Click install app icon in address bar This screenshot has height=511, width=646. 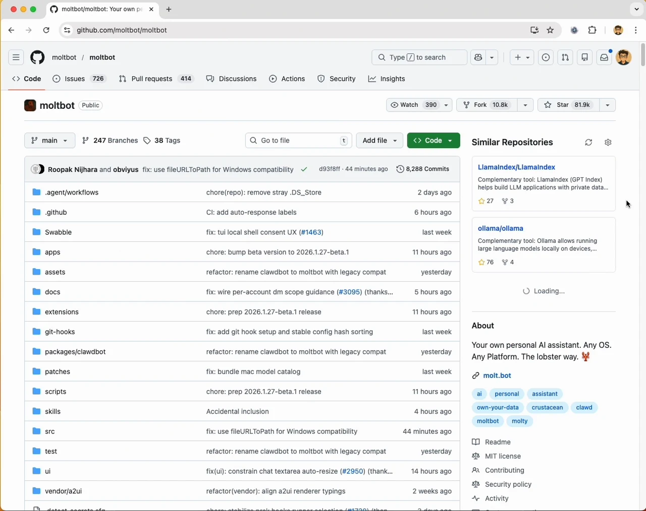coord(534,30)
